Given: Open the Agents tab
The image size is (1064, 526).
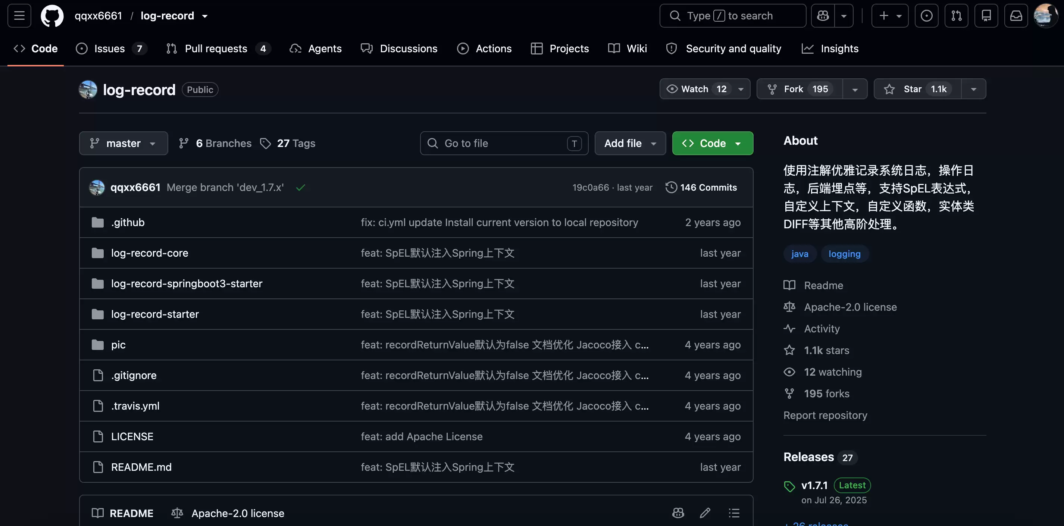Looking at the screenshot, I should click(316, 49).
